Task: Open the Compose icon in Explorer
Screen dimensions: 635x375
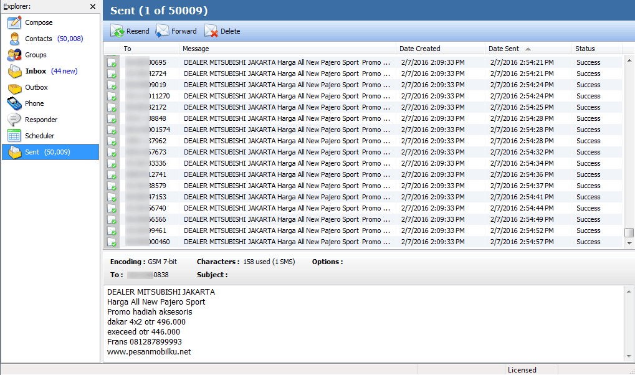Action: point(14,22)
